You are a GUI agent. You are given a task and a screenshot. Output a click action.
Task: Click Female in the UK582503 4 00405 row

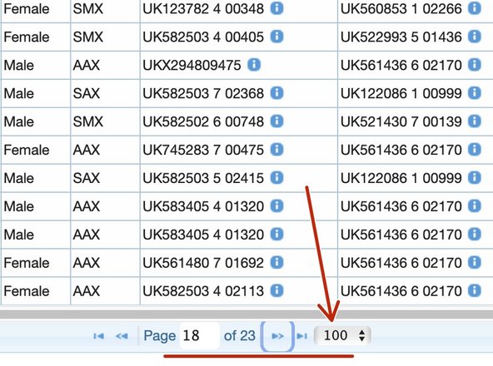click(x=27, y=37)
